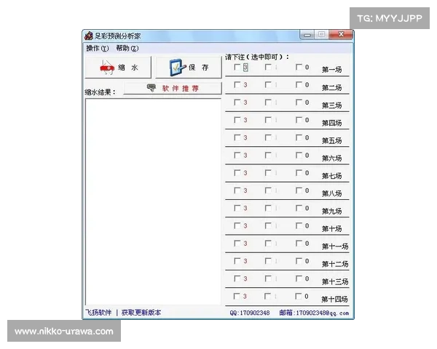Screen dimensions: 437x349
Task: Click the 第十四场 row label
Action: click(x=334, y=299)
